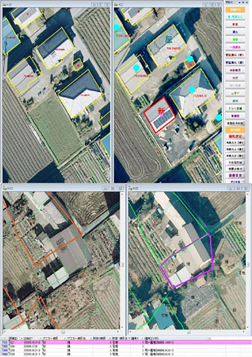The image size is (252, 357).
Task: Select the magenta 一部滅失 sidebar button
Action: pos(235,47)
